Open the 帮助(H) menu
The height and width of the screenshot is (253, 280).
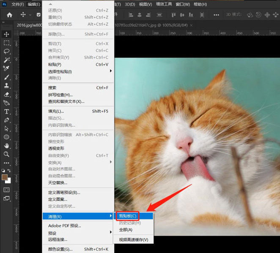click(x=200, y=4)
